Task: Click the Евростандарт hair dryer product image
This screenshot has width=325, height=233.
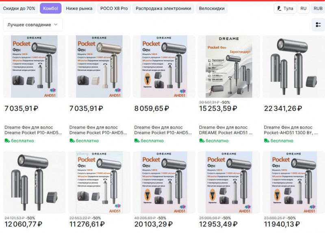Action: click(229, 67)
